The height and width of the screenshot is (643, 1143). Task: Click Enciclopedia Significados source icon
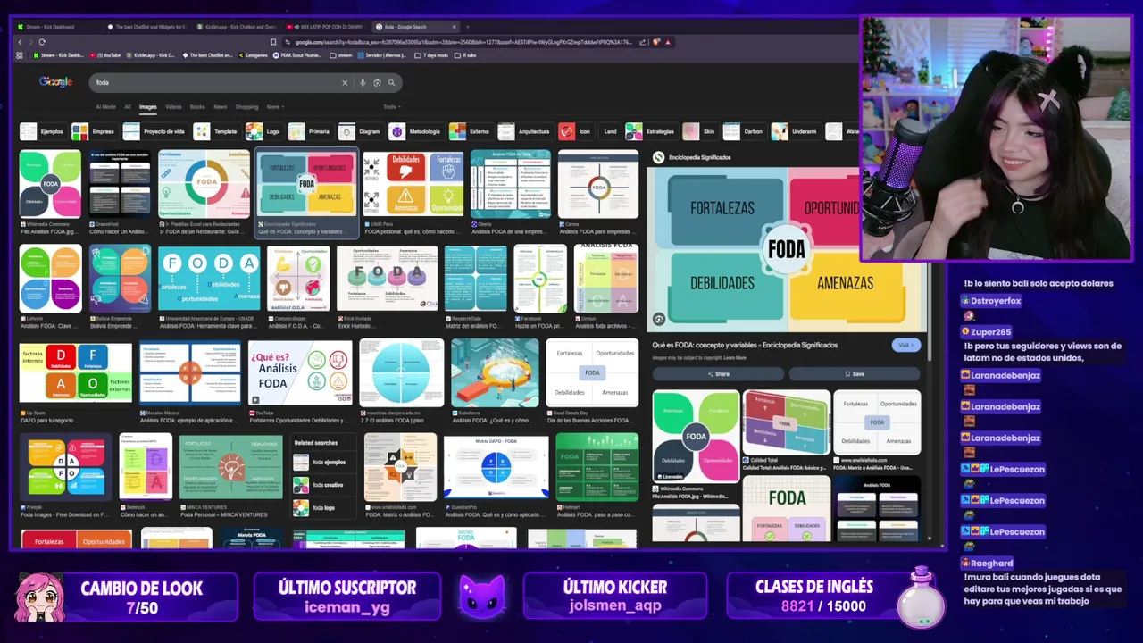[658, 157]
